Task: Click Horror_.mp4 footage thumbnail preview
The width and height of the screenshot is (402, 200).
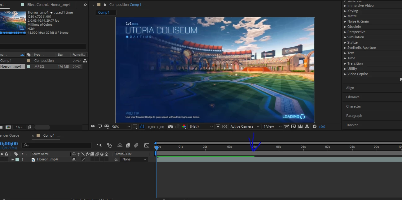Action: click(x=13, y=23)
